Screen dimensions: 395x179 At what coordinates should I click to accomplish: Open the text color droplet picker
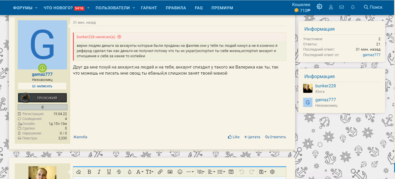coord(130,172)
